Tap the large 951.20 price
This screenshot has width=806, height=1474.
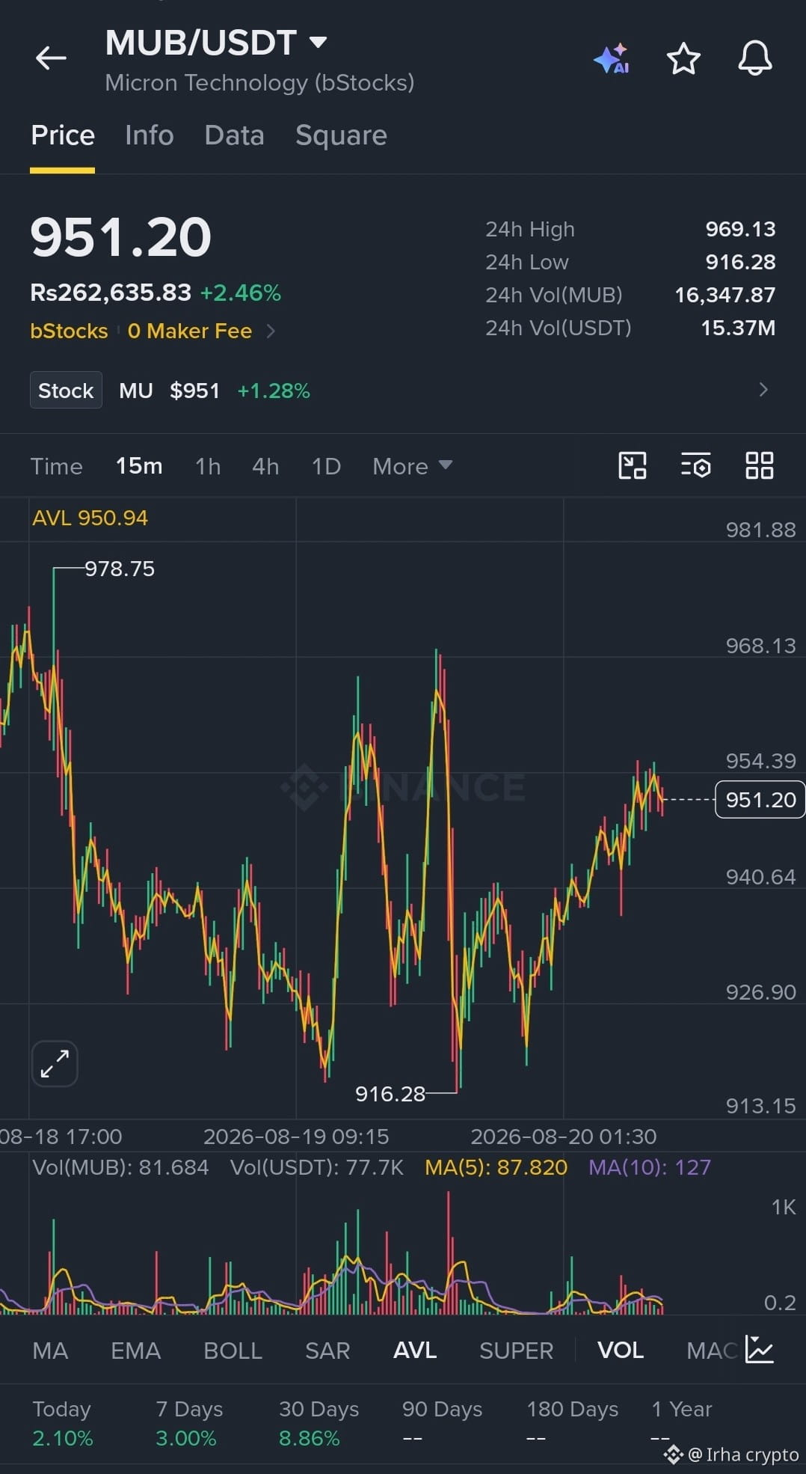(x=121, y=237)
